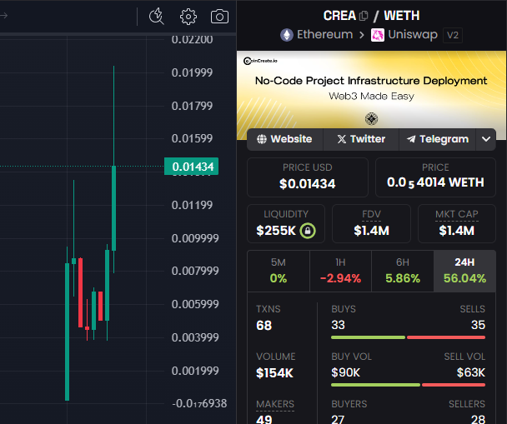Copy CREA token address icon
This screenshot has height=424, width=507.
[364, 16]
